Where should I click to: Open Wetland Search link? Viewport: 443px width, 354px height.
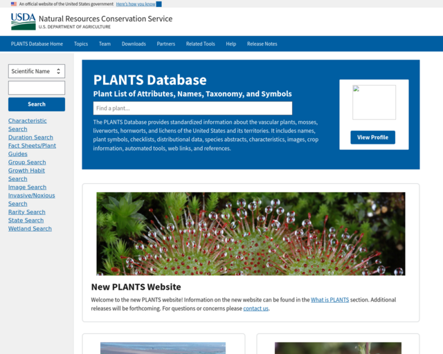click(30, 228)
